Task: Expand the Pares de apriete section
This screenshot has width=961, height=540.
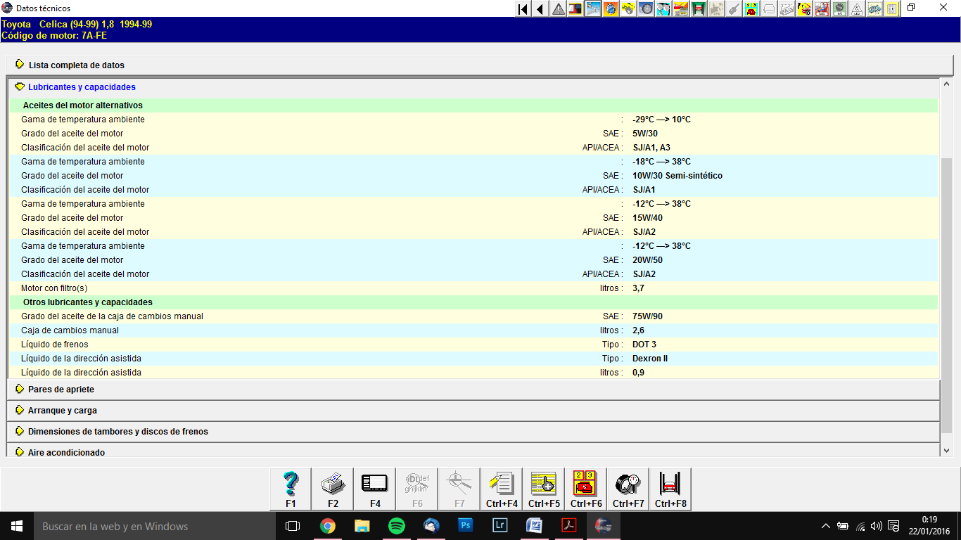Action: click(473, 390)
